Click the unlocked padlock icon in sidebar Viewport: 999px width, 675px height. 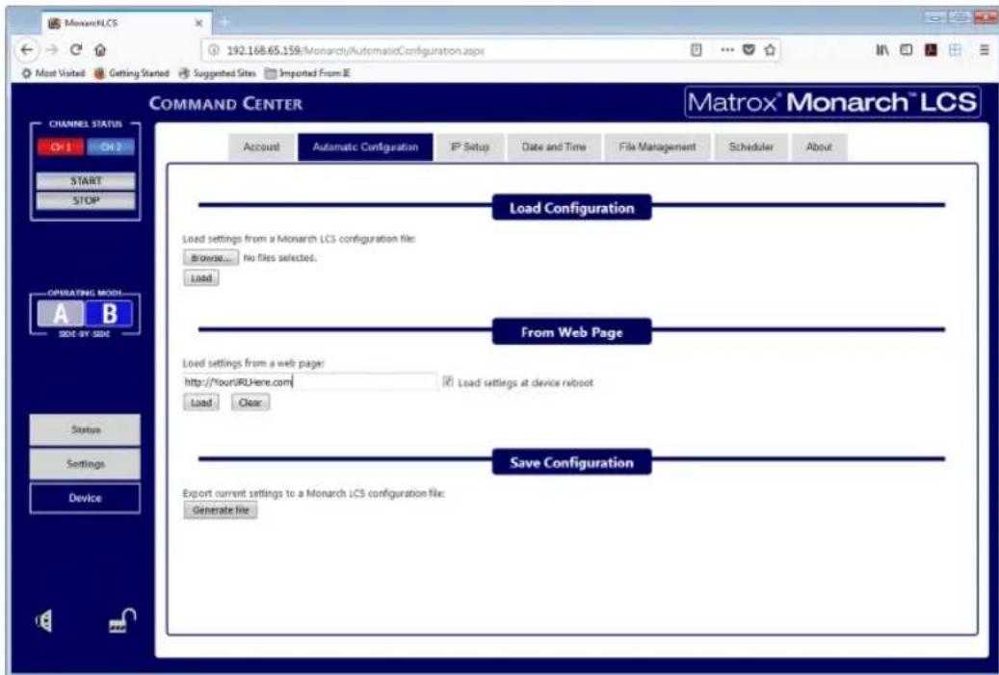pyautogui.click(x=121, y=621)
